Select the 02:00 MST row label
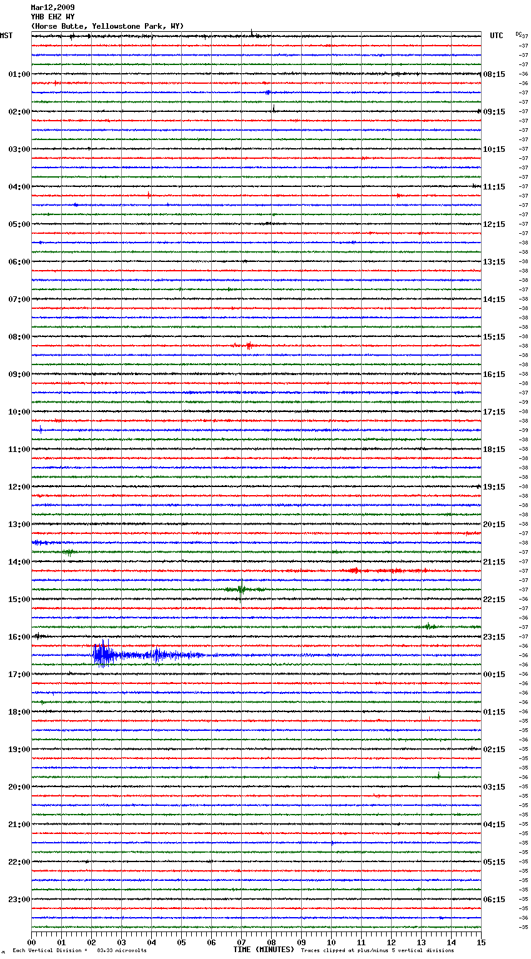The height and width of the screenshot is (959, 531). coord(19,112)
